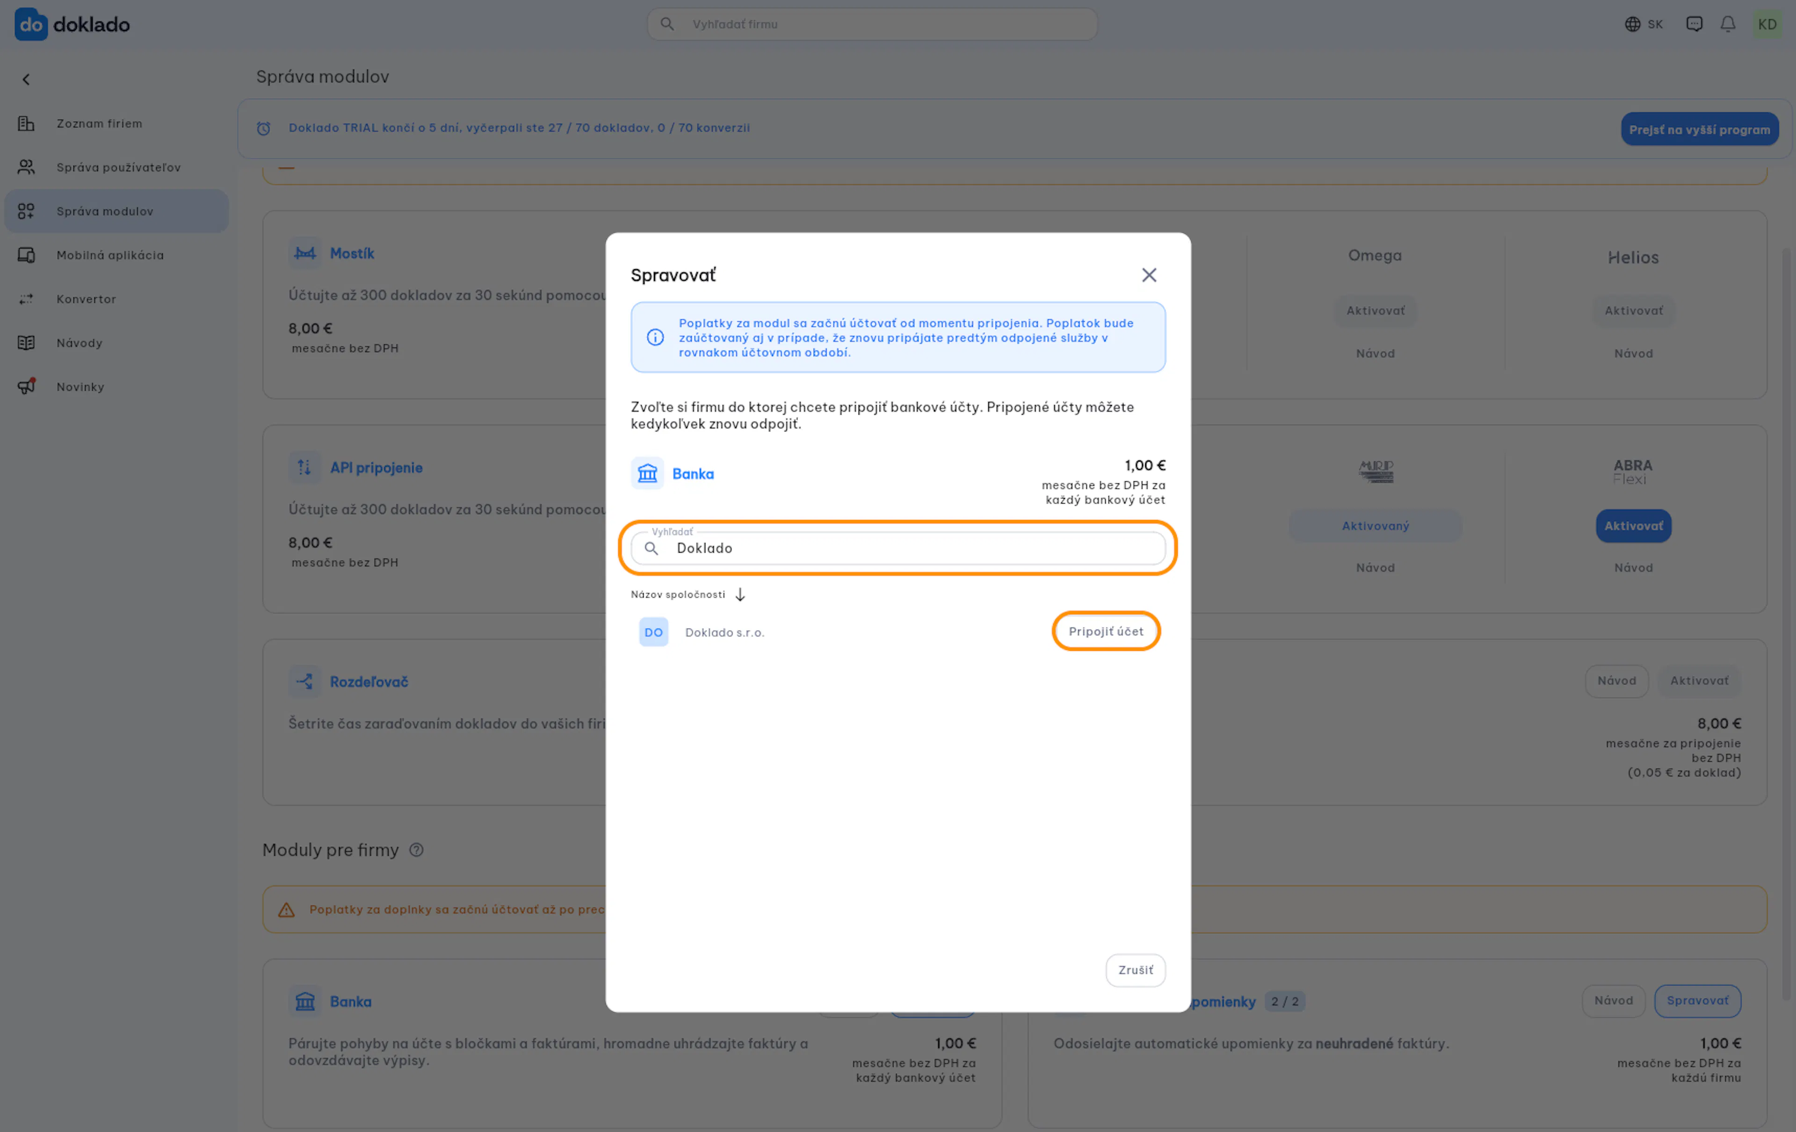This screenshot has height=1132, width=1796.
Task: Open Návod in the upomienky card
Action: (1613, 1001)
